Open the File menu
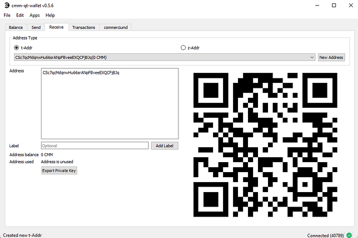The height and width of the screenshot is (238, 358). pyautogui.click(x=7, y=15)
